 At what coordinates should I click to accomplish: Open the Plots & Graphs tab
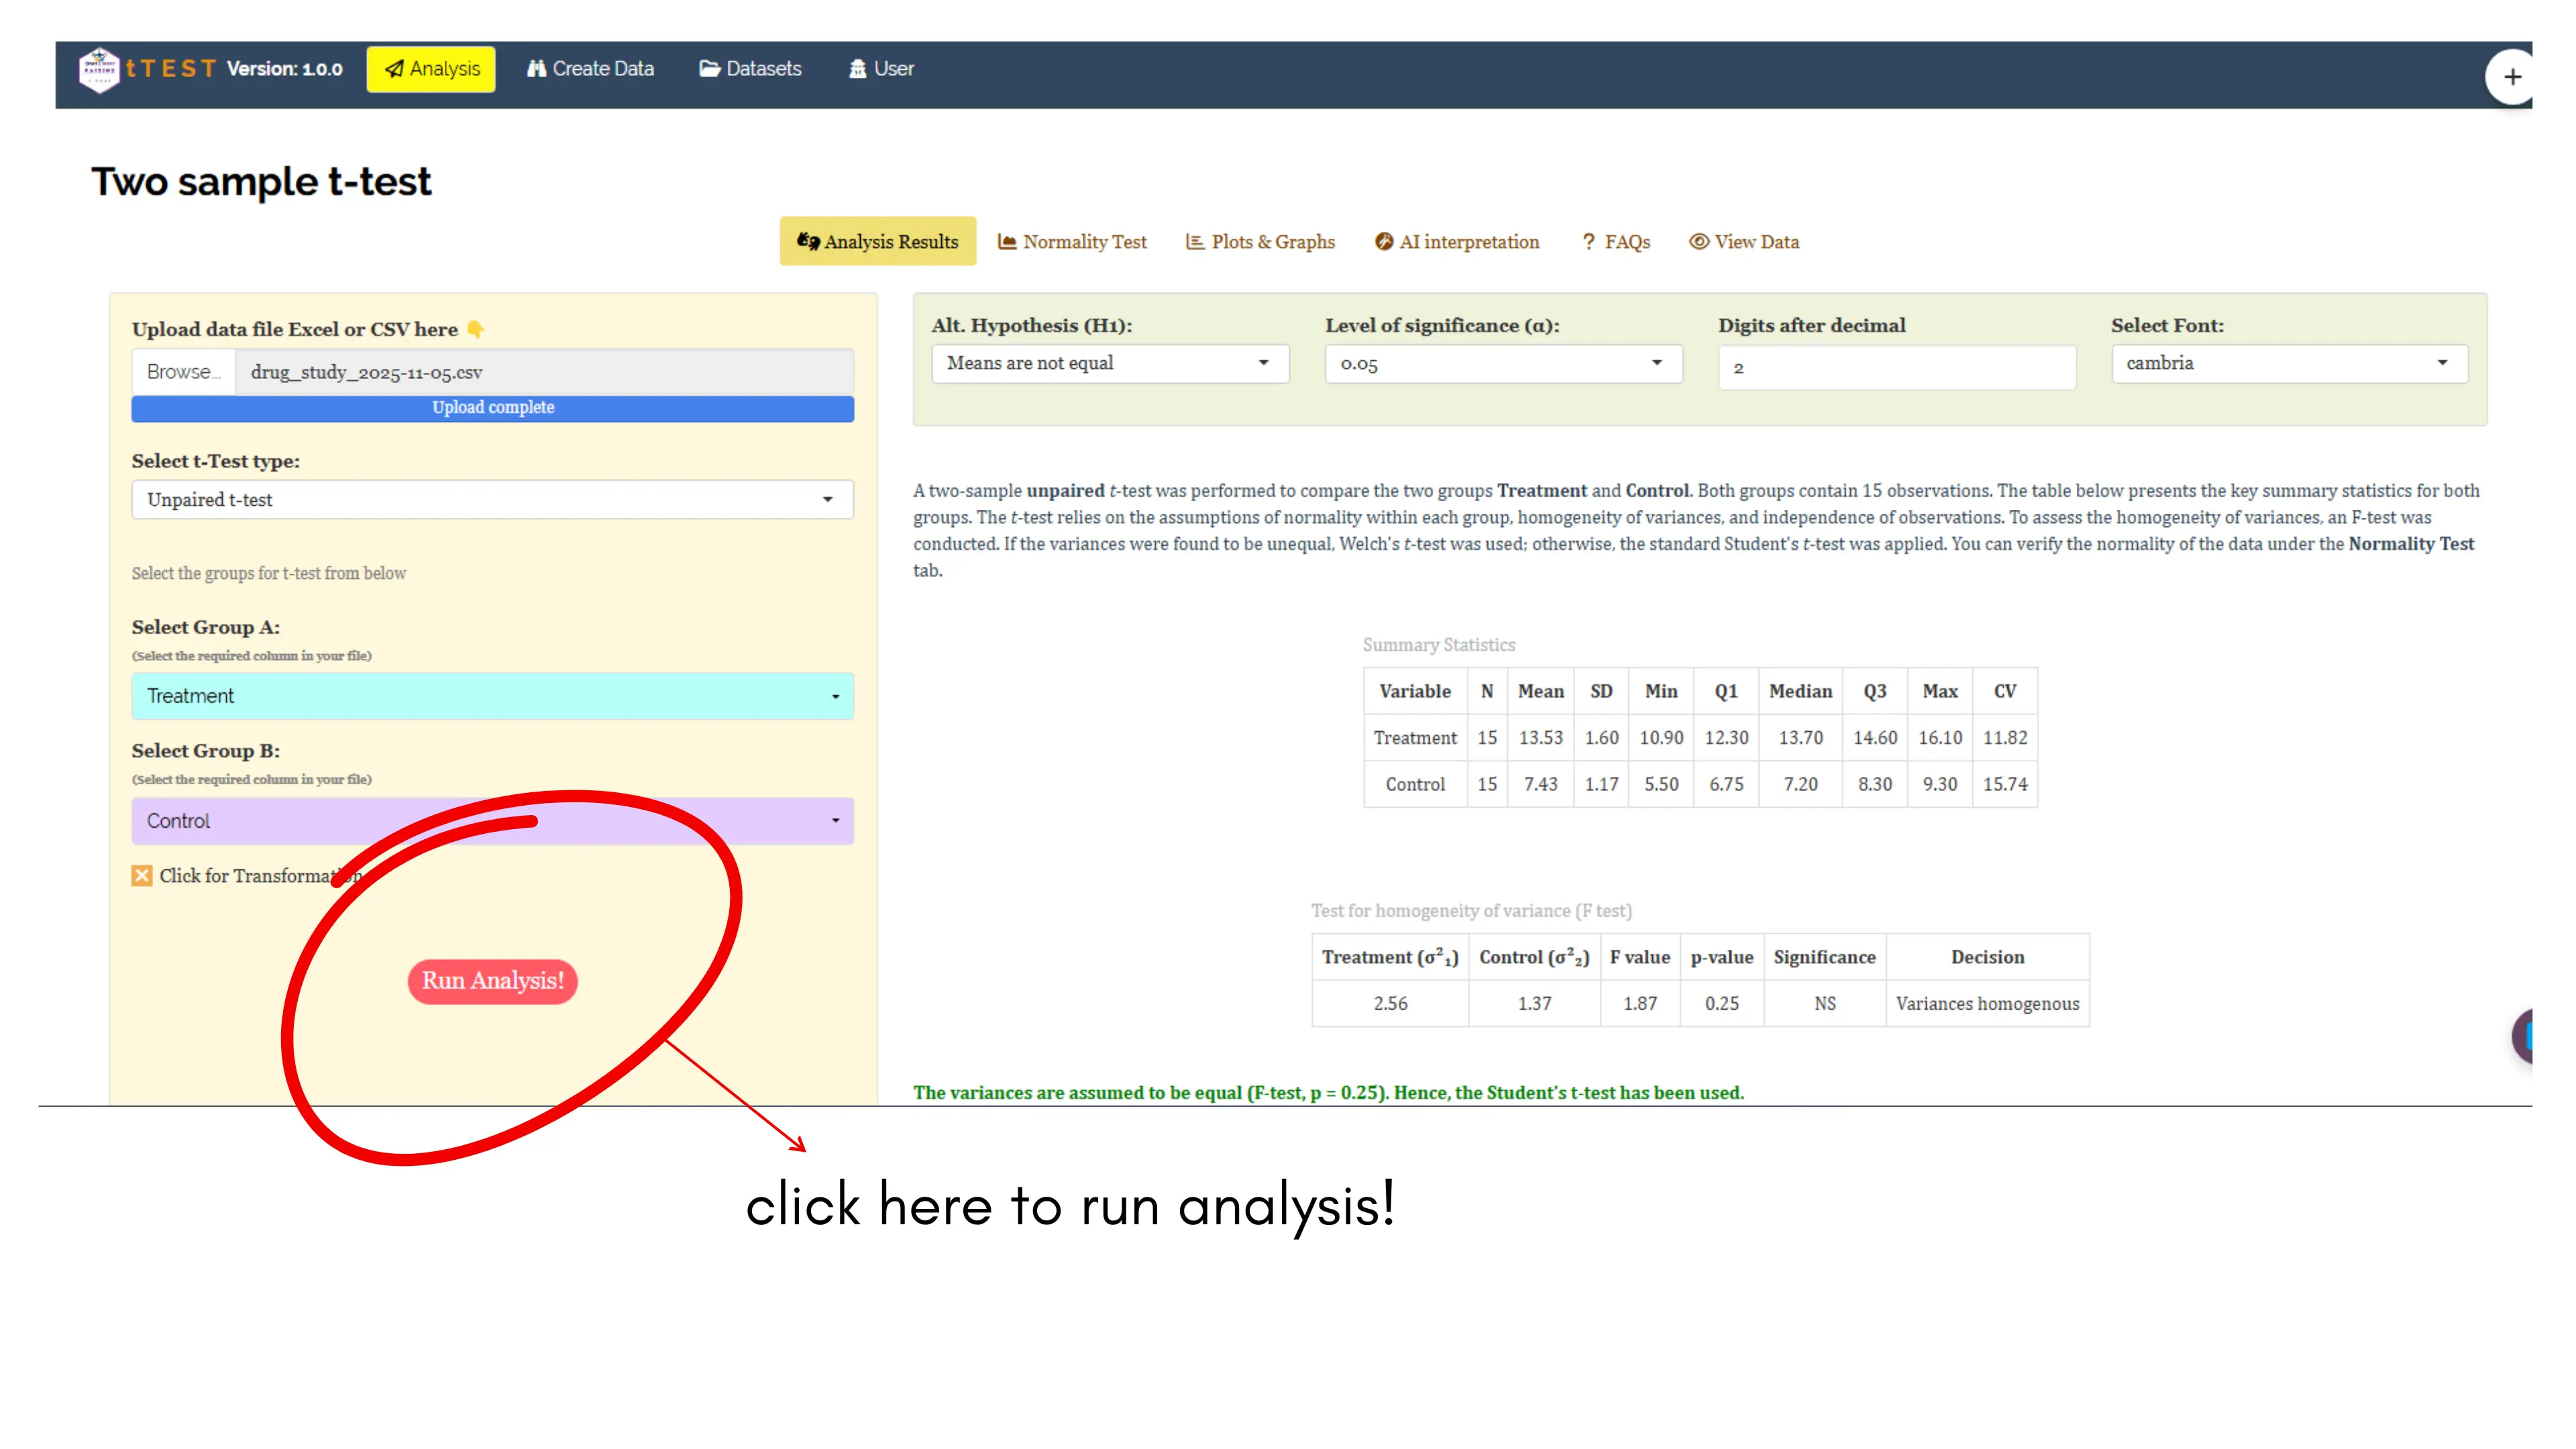pos(1260,242)
